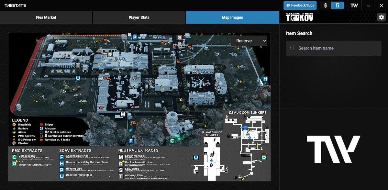Minimize the TabStats window

pyautogui.click(x=368, y=6)
